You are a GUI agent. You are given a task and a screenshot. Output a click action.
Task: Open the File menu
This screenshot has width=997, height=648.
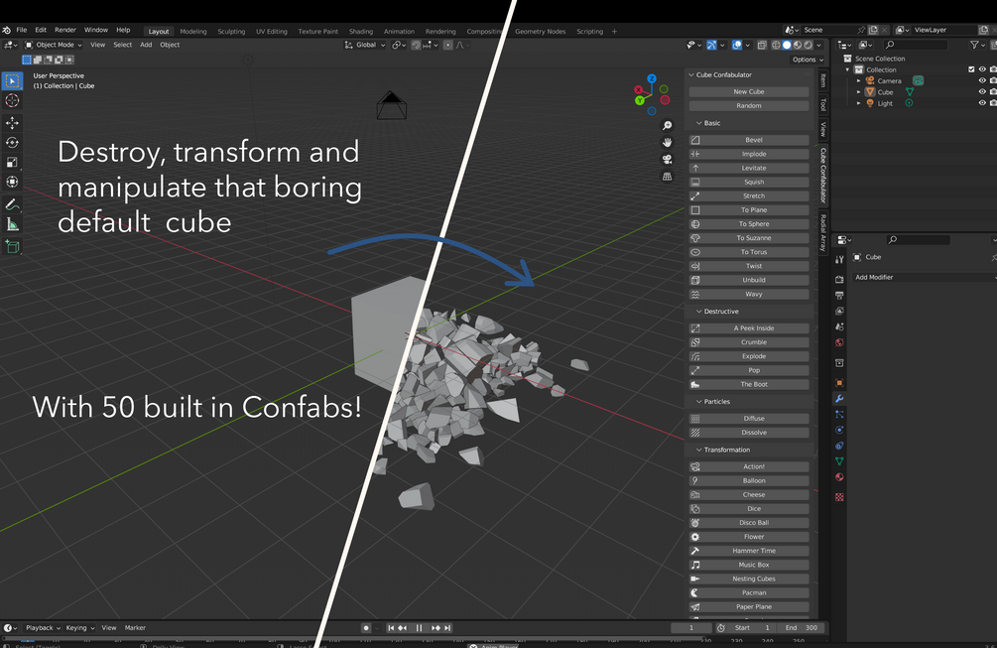(x=22, y=30)
